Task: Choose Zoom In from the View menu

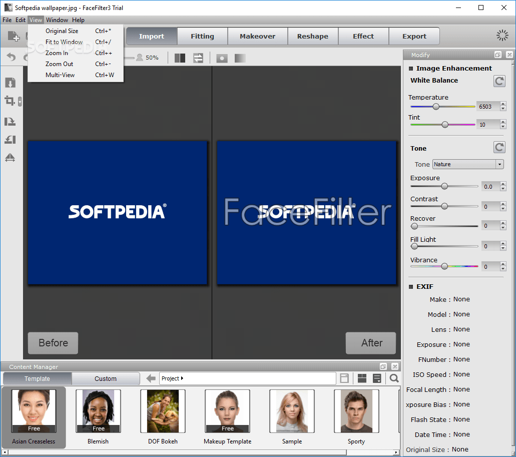Action: [x=76, y=53]
